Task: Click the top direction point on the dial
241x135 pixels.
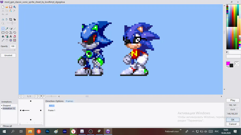Action: (31, 101)
